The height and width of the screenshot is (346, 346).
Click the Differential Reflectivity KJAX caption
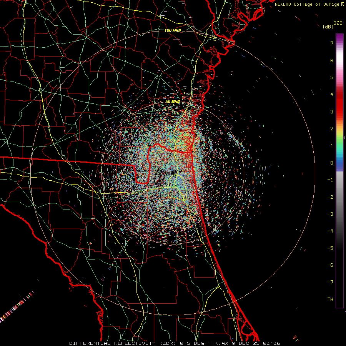point(175,343)
